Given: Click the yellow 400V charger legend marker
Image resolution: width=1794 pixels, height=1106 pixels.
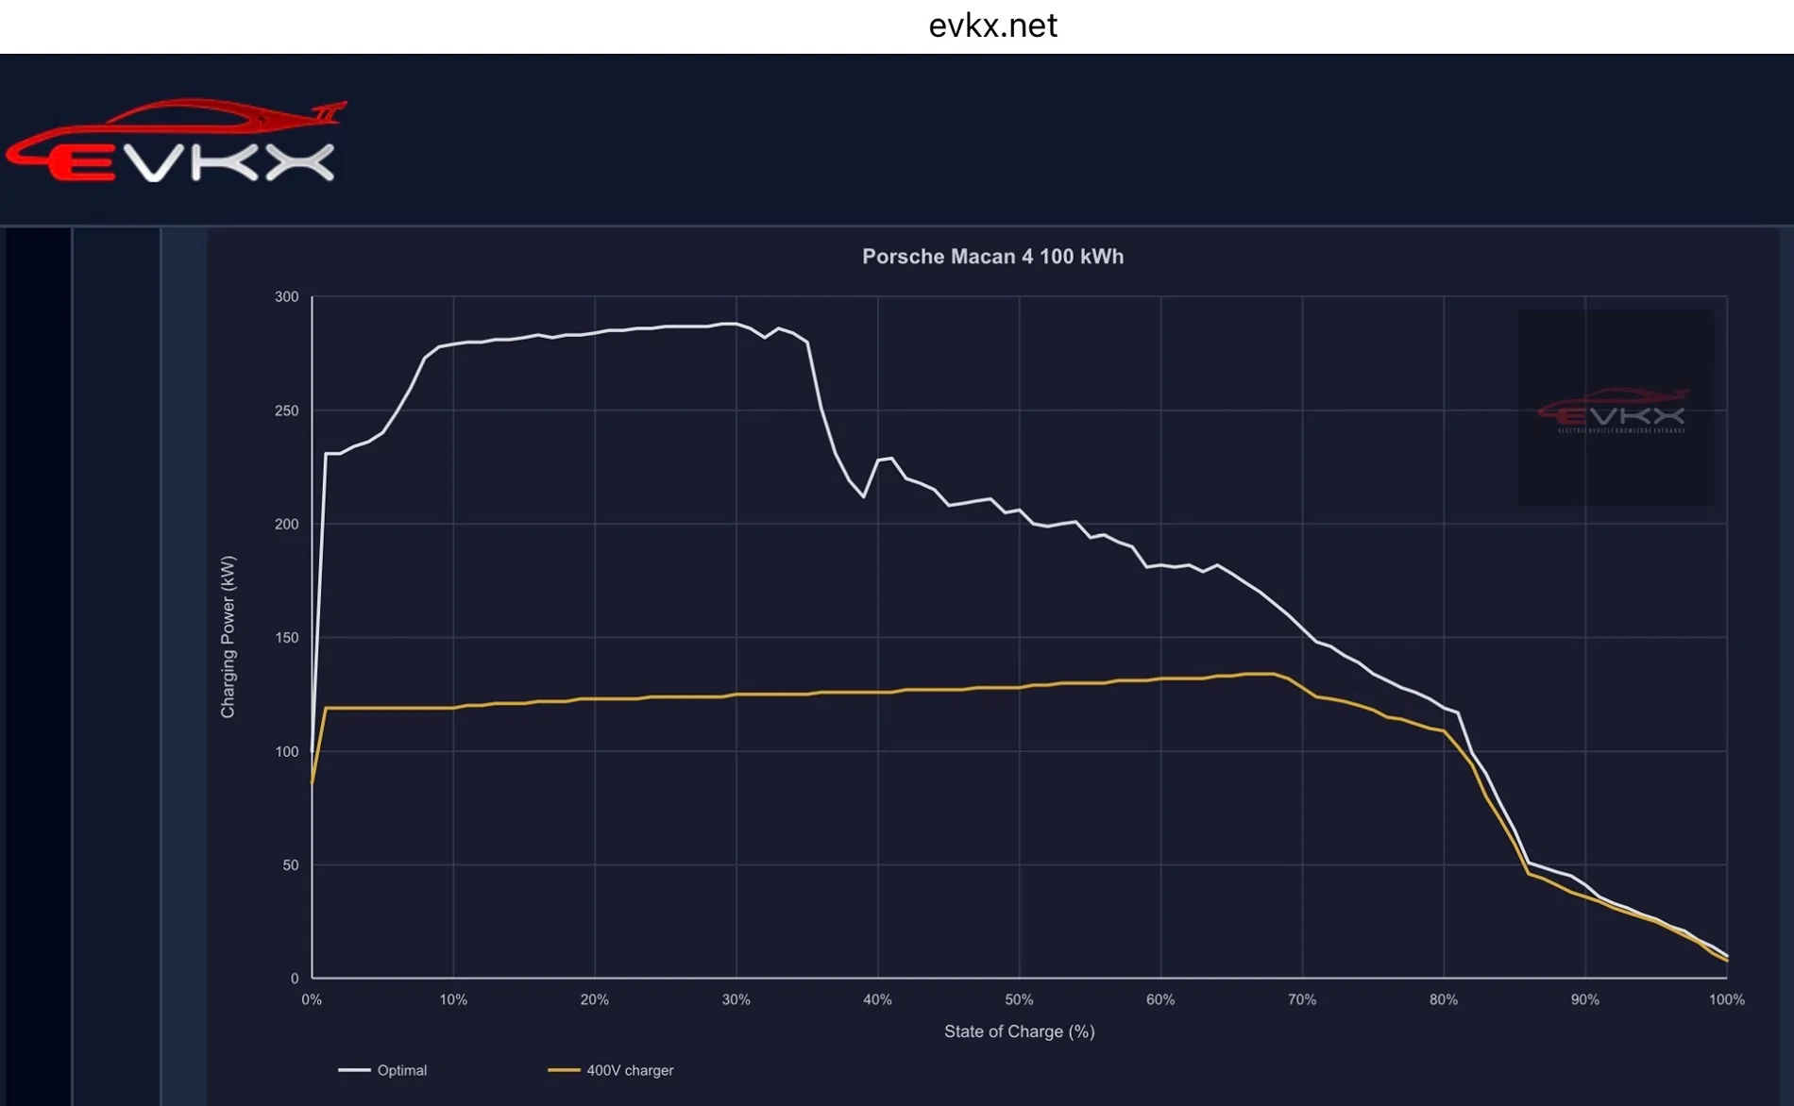Looking at the screenshot, I should point(564,1070).
